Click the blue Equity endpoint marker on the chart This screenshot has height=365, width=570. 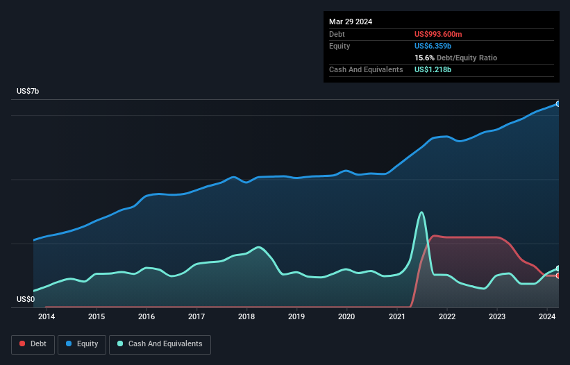tap(558, 104)
